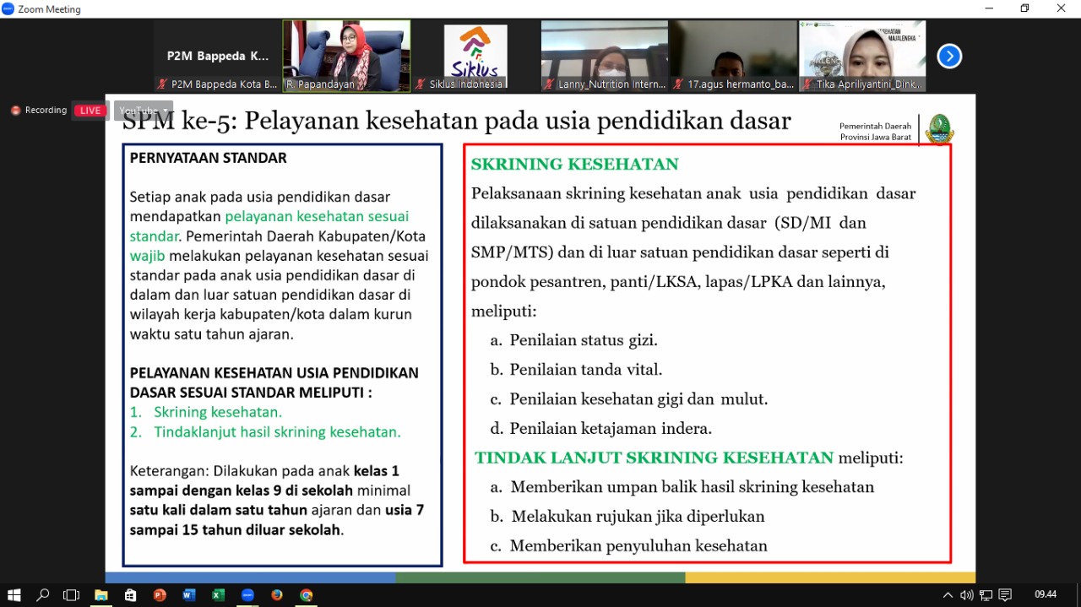Open the Action Center notifications
Viewport: 1081px width, 607px height.
pyautogui.click(x=1005, y=595)
